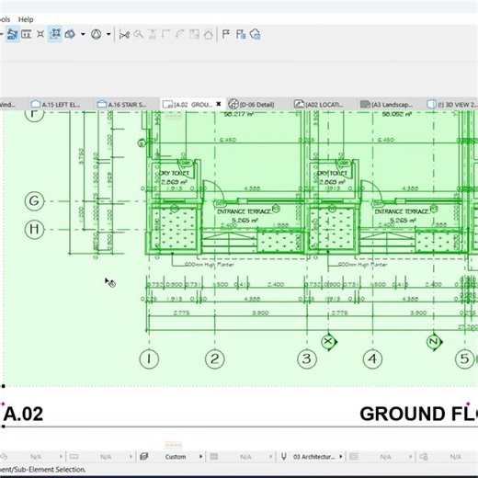Click the flag with list icon

[x=241, y=34]
